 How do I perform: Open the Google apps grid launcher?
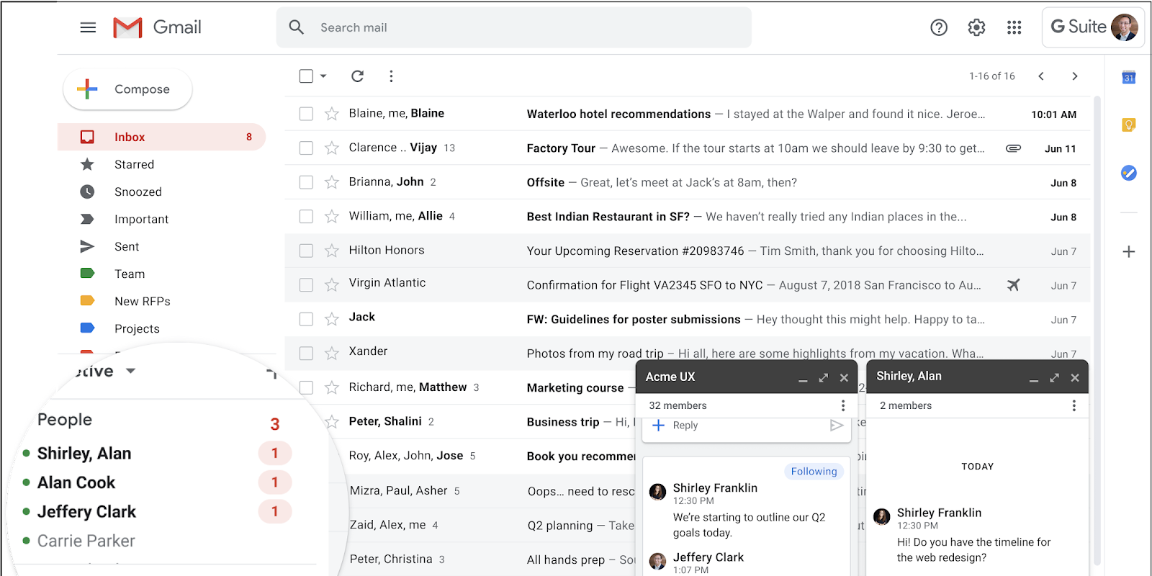[1014, 27]
